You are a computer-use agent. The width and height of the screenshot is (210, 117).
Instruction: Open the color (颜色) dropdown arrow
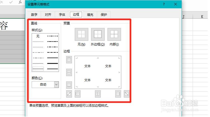(56, 85)
